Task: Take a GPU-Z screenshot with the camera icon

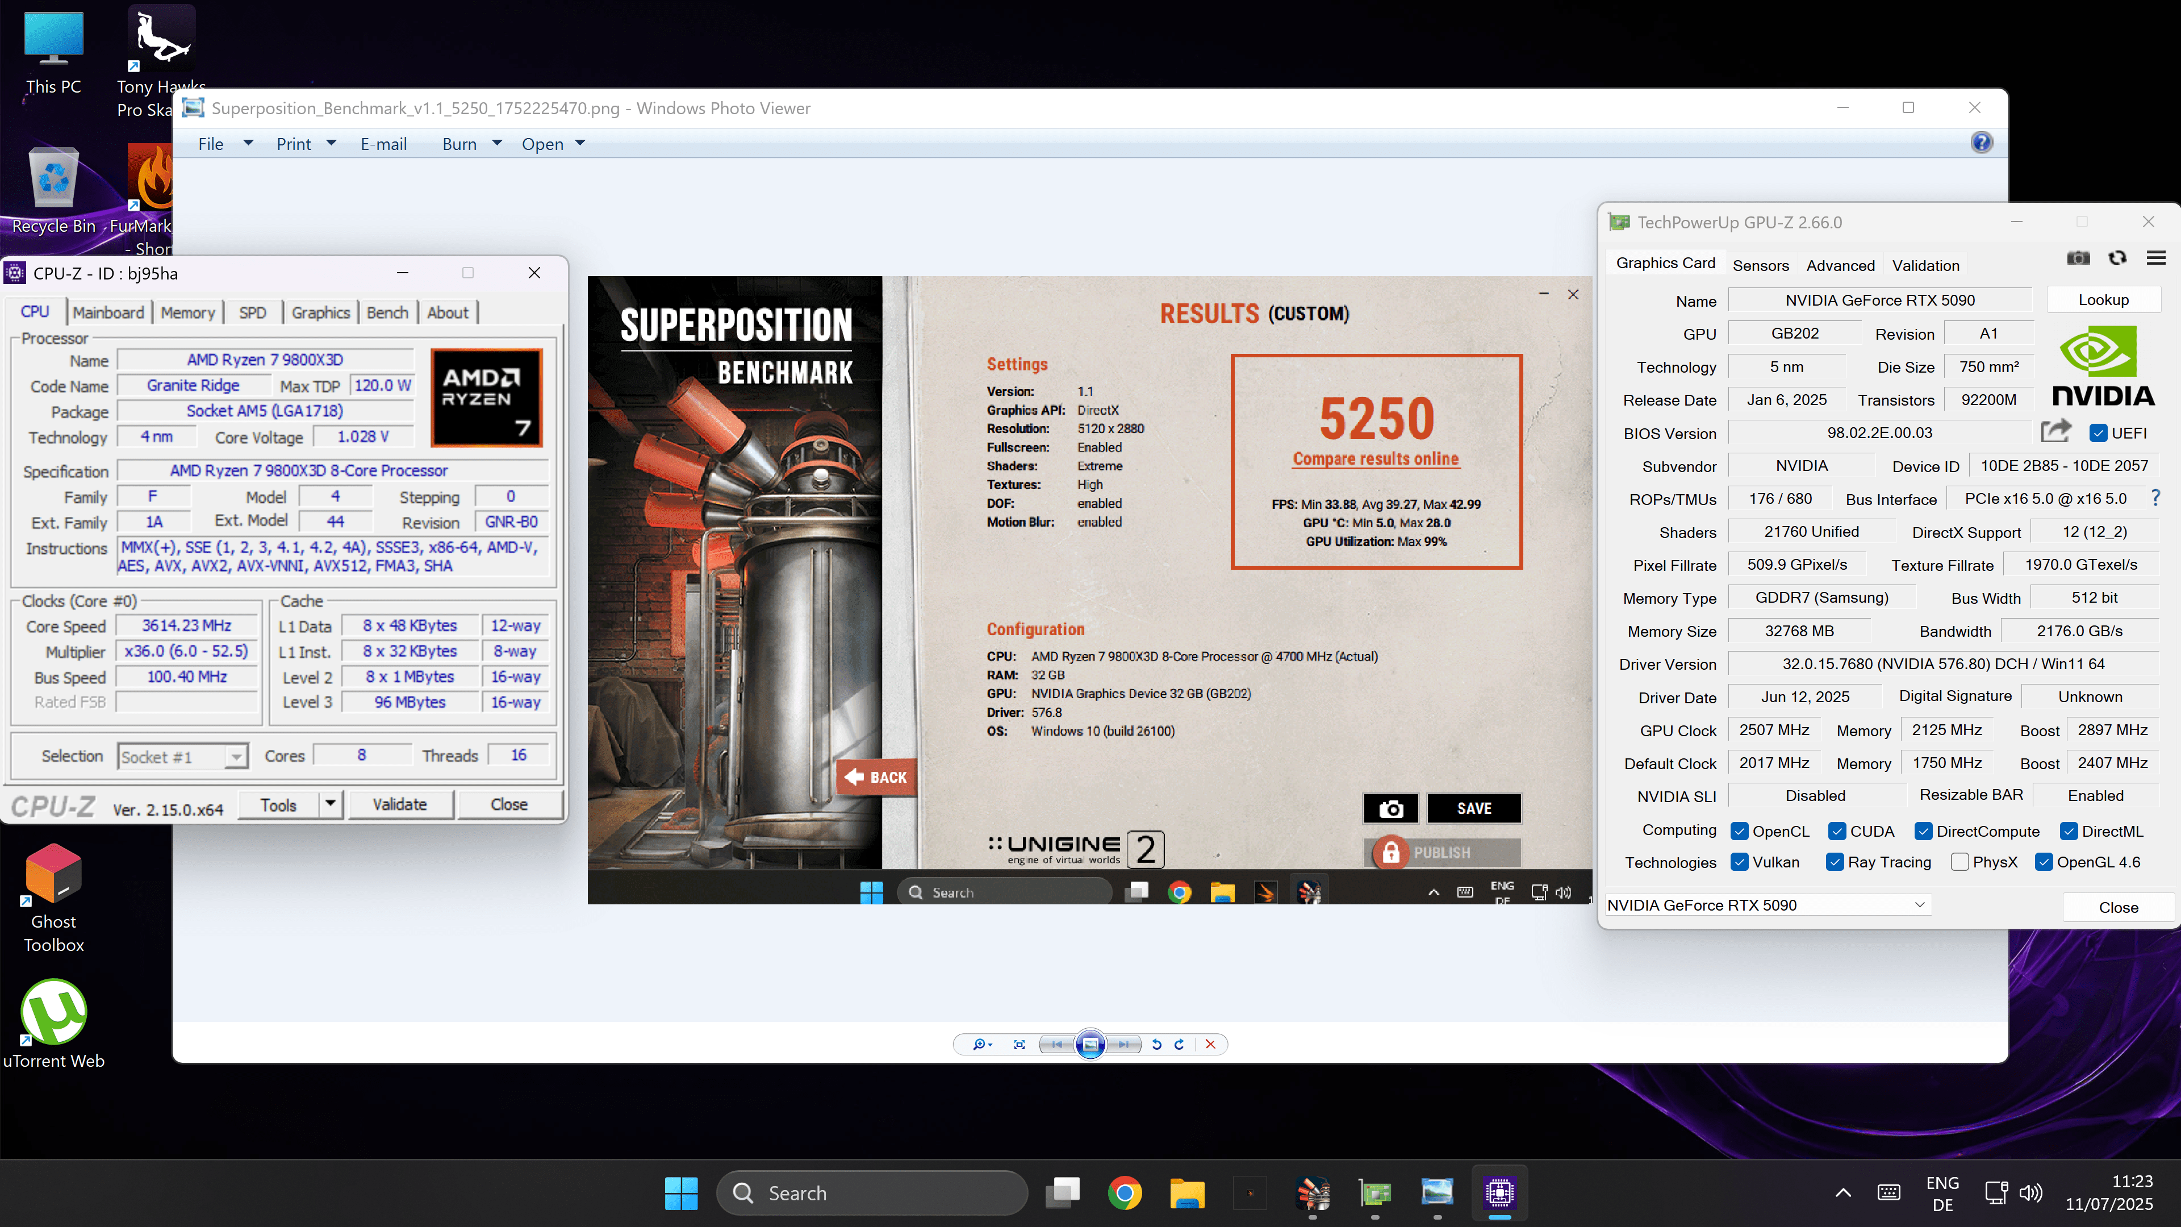Action: [2079, 258]
